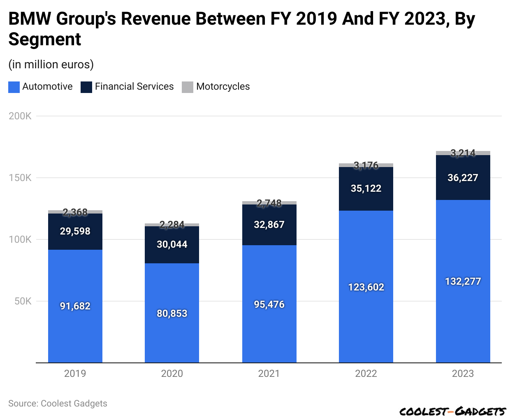Click the 150K y-axis label

20,178
